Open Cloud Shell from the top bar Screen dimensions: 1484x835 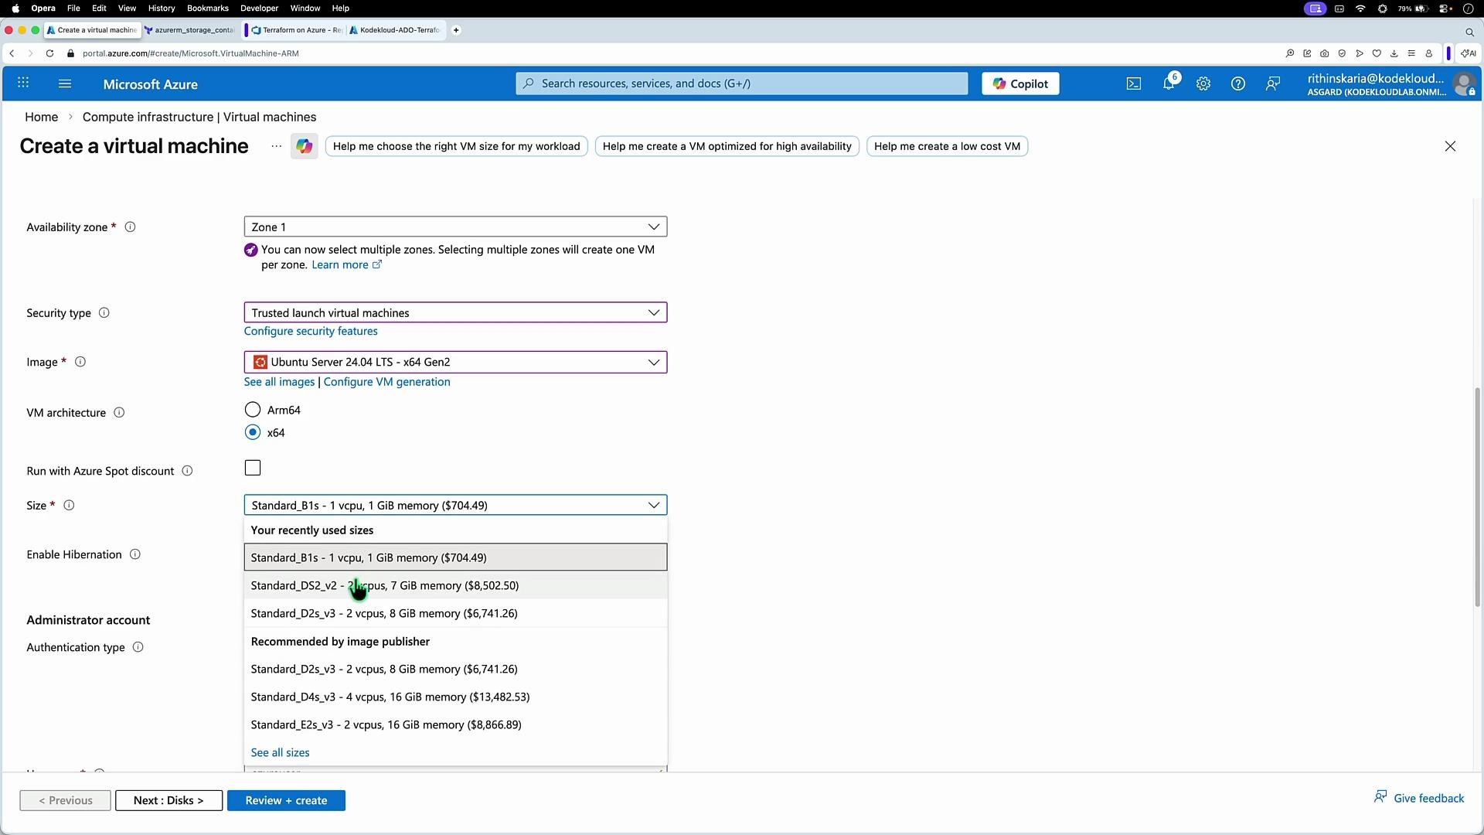tap(1134, 83)
